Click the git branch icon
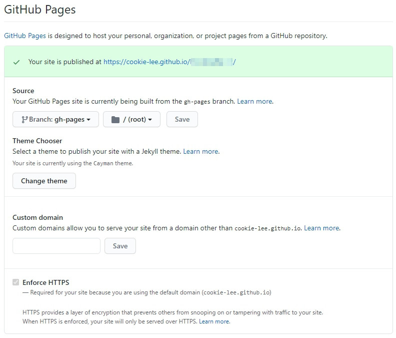The width and height of the screenshot is (396, 338). pyautogui.click(x=24, y=119)
